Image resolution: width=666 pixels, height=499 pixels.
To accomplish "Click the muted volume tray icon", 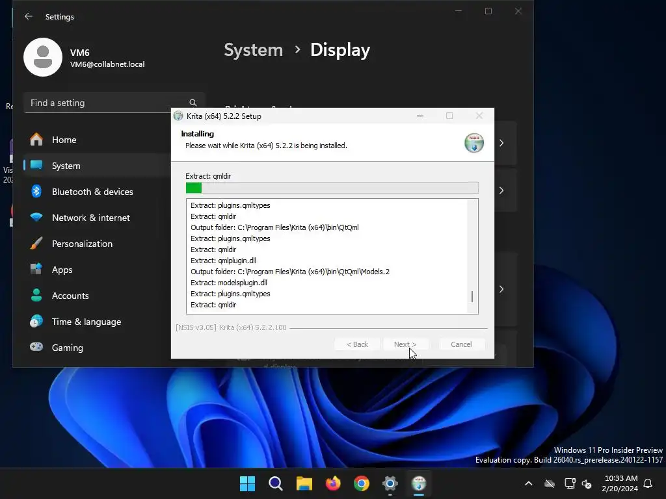I will point(587,483).
